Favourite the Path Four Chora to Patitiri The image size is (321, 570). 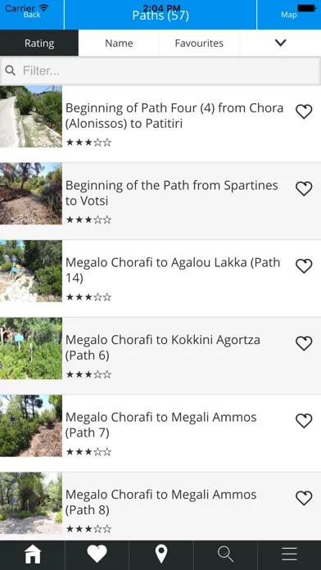[304, 111]
